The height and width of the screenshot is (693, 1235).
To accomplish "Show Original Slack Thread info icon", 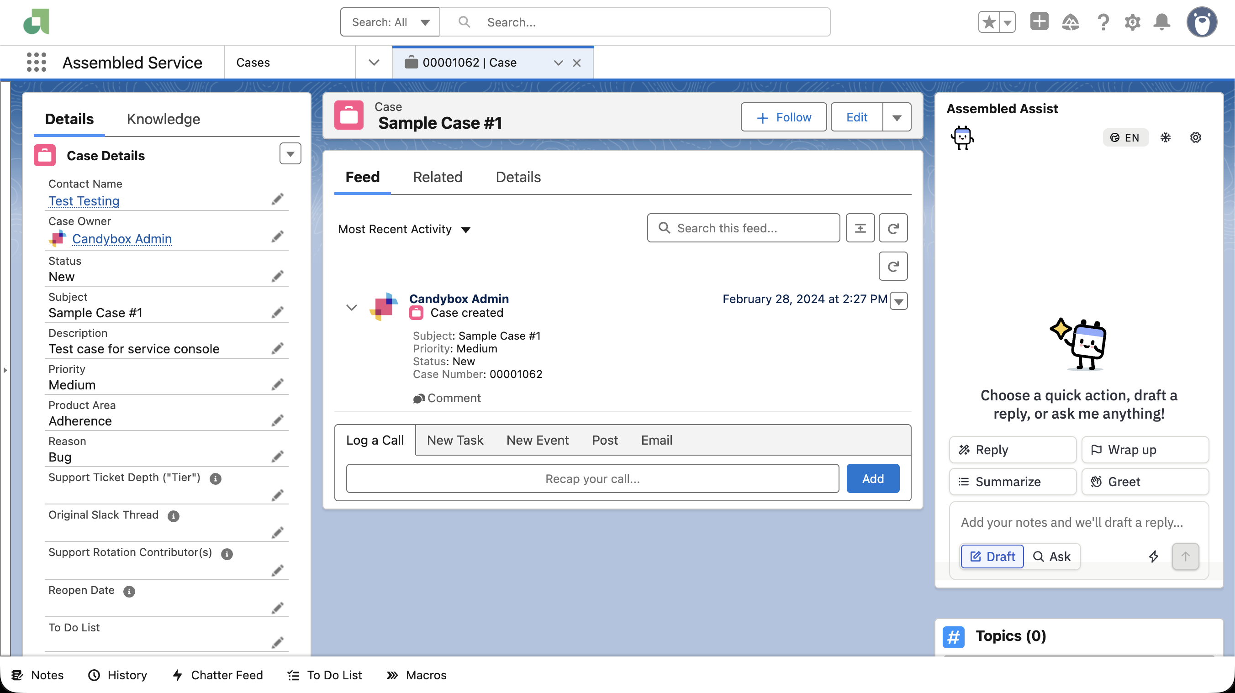I will tap(174, 516).
